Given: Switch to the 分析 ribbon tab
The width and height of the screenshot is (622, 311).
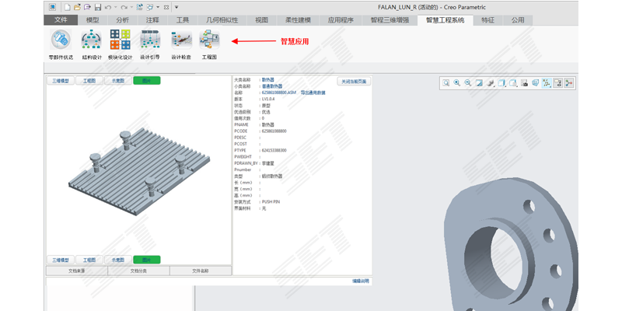Looking at the screenshot, I should [122, 20].
